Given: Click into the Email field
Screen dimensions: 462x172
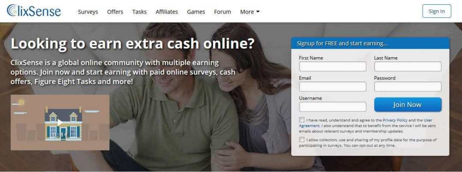Looking at the screenshot, I should point(333,87).
